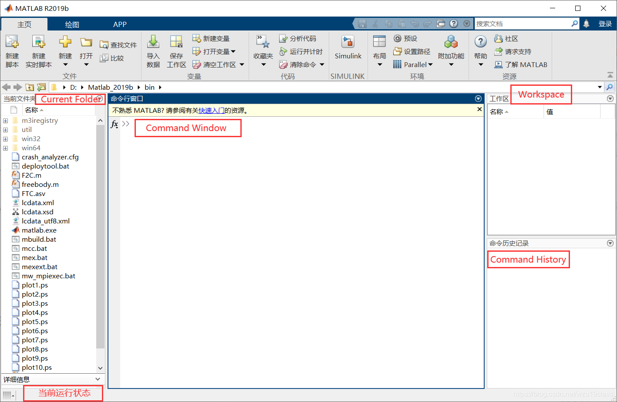
Task: Click the New Script (新建脚本) icon
Action: pos(12,42)
